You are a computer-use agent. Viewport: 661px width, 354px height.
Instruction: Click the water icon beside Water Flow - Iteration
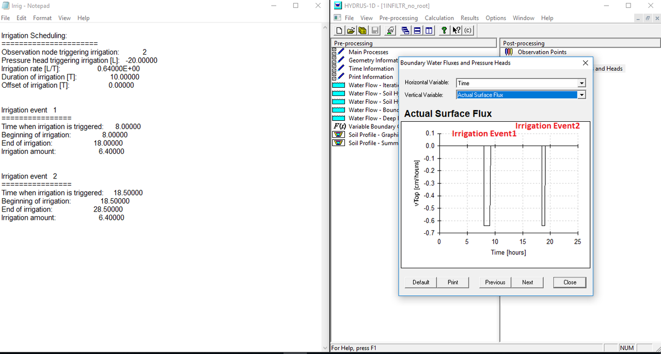[338, 85]
